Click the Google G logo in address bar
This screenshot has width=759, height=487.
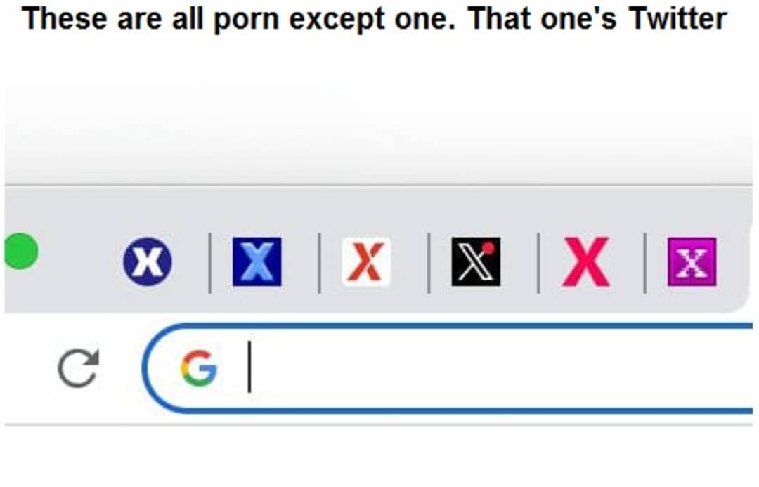click(x=198, y=368)
